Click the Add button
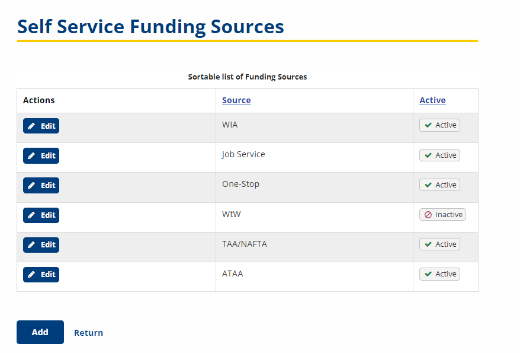The width and height of the screenshot is (520, 353). (x=40, y=332)
